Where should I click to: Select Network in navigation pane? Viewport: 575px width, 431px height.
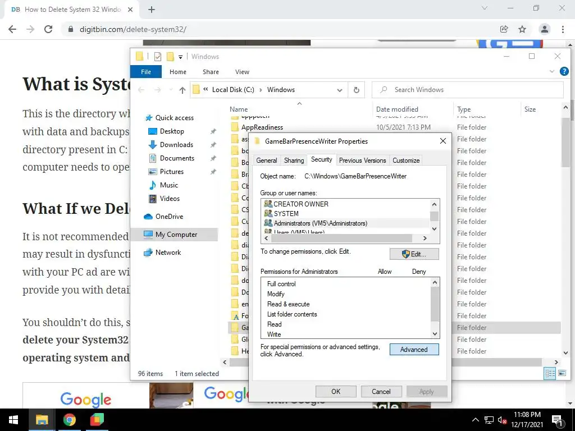coord(168,253)
